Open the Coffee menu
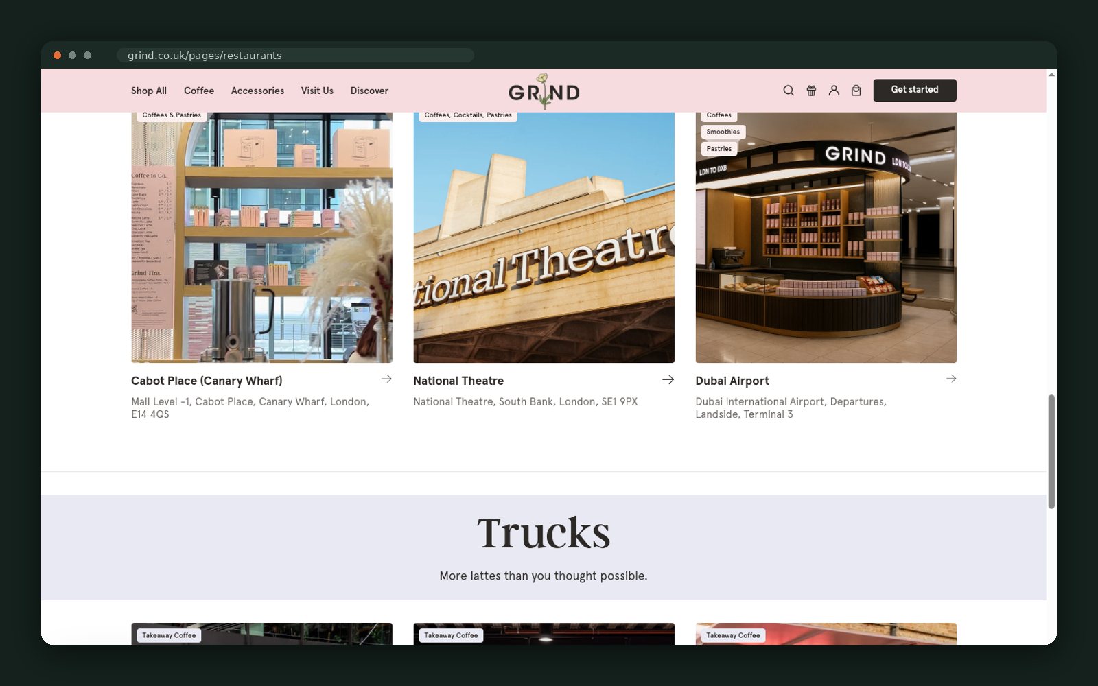1098x686 pixels. point(199,91)
